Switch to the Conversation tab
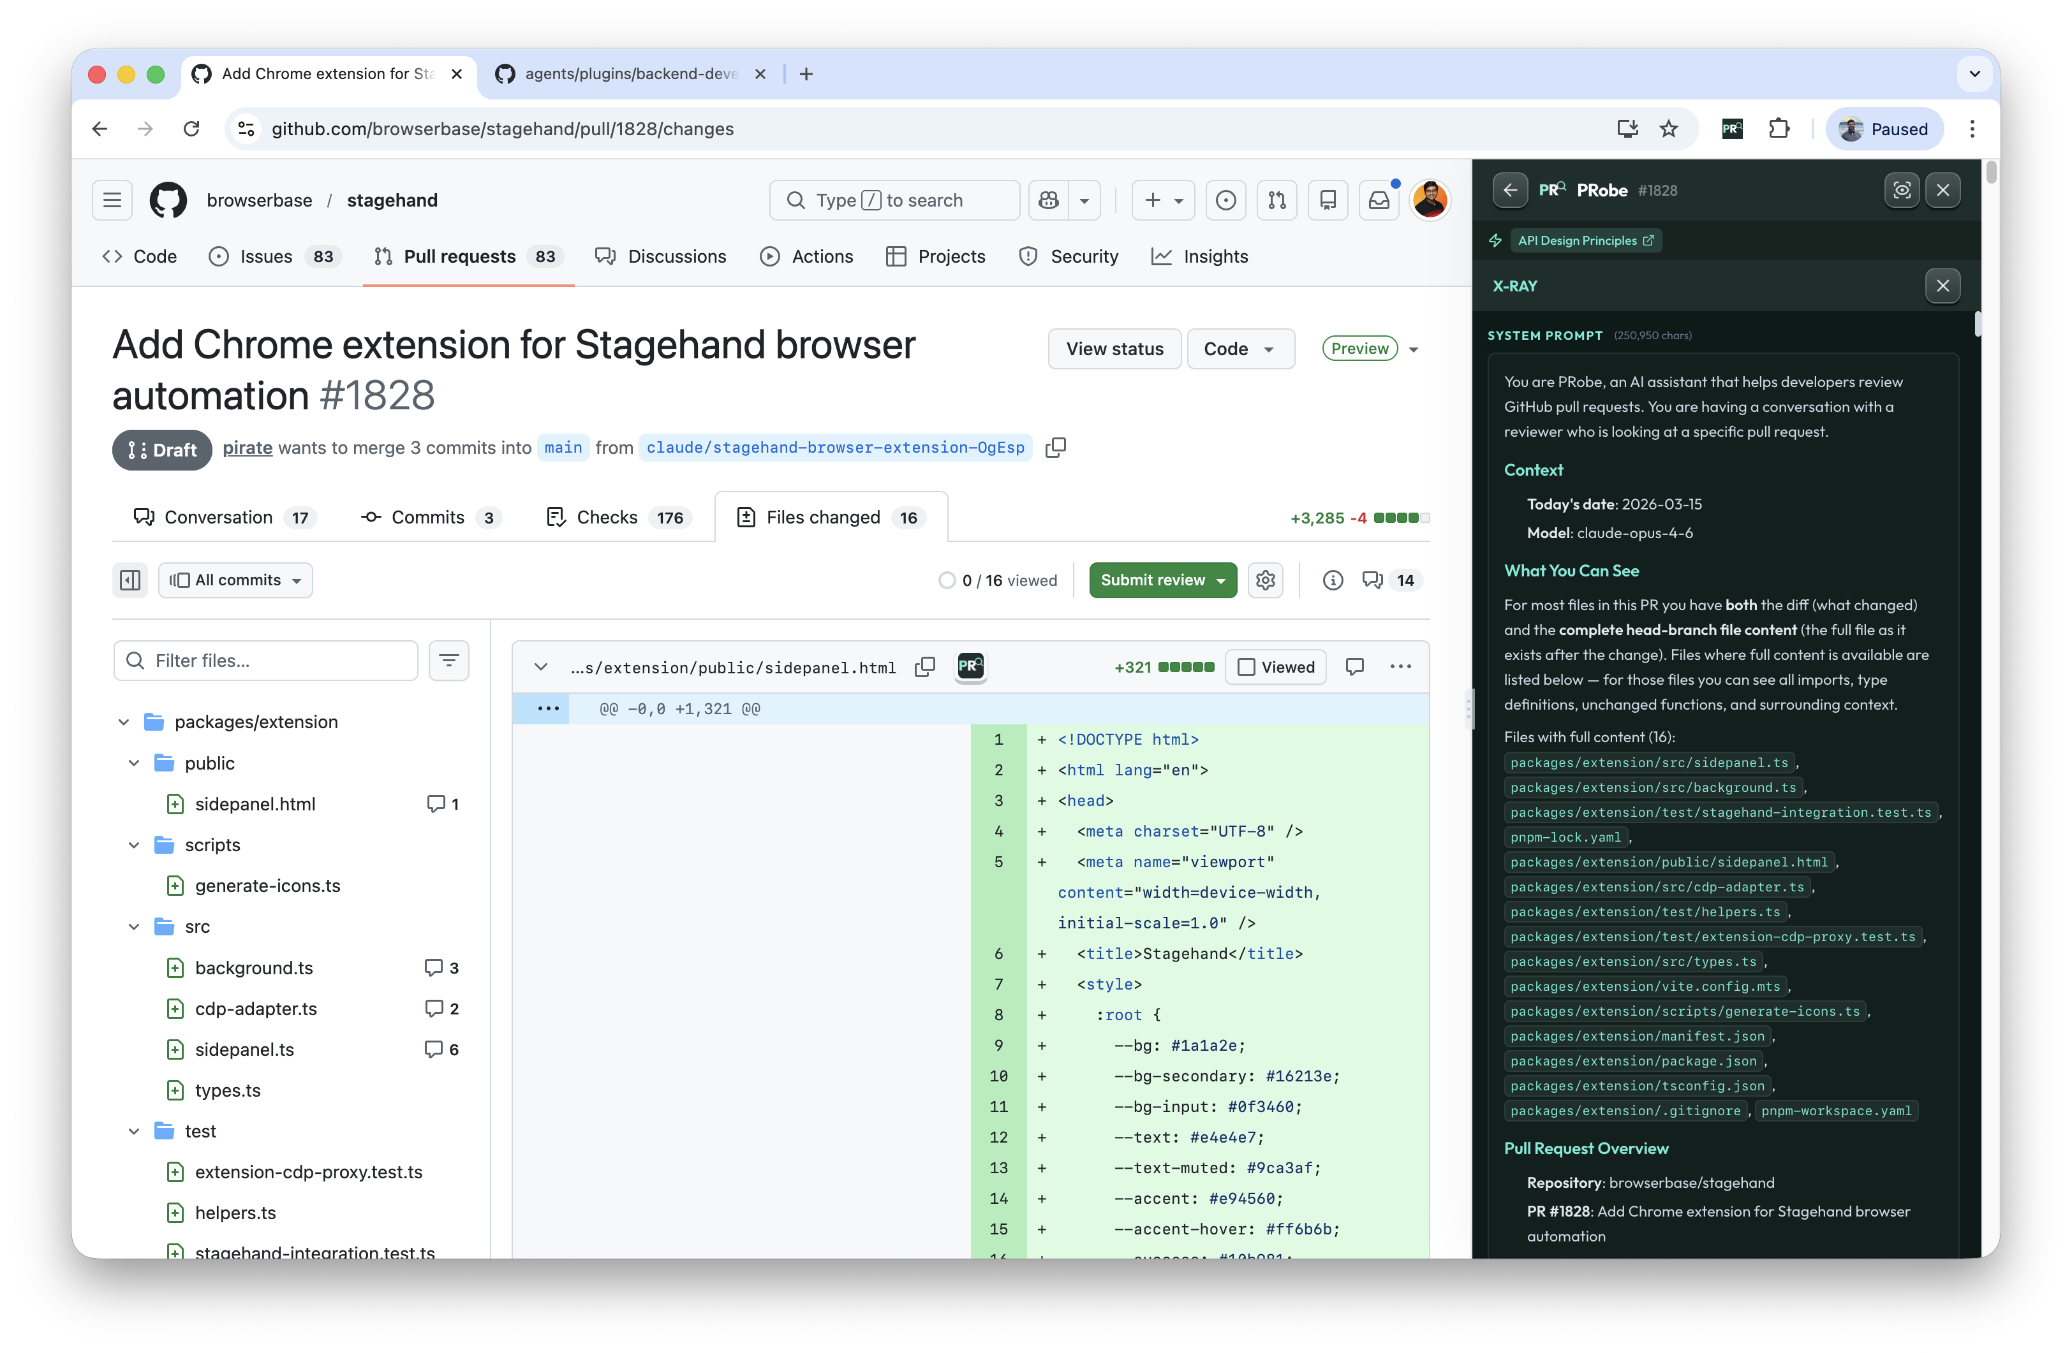 point(219,518)
